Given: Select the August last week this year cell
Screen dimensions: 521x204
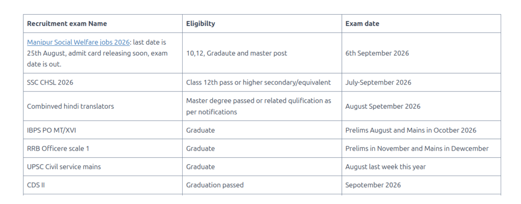Looking at the screenshot, I should (x=421, y=167).
